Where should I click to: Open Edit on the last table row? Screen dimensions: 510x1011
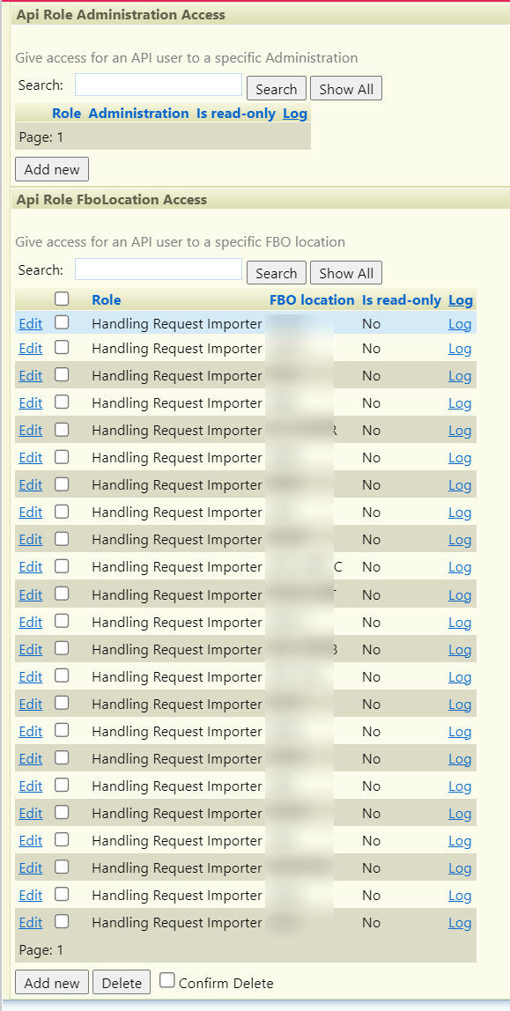[30, 923]
